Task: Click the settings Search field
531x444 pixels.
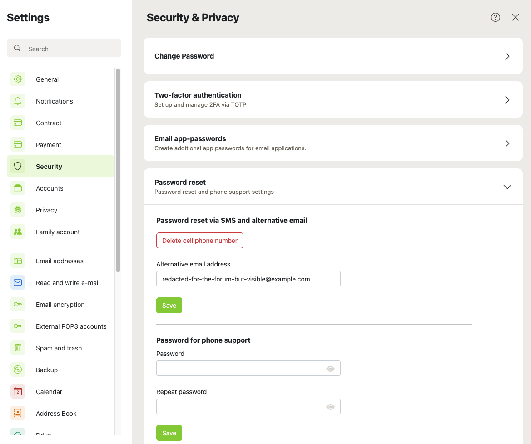Action: [x=64, y=49]
